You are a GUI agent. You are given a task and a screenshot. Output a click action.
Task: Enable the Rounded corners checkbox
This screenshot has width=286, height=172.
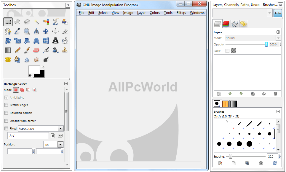(x=7, y=113)
